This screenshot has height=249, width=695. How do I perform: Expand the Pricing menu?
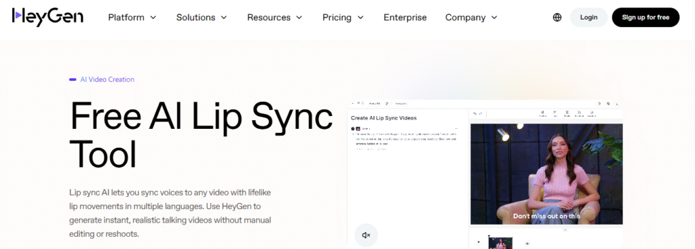click(343, 18)
